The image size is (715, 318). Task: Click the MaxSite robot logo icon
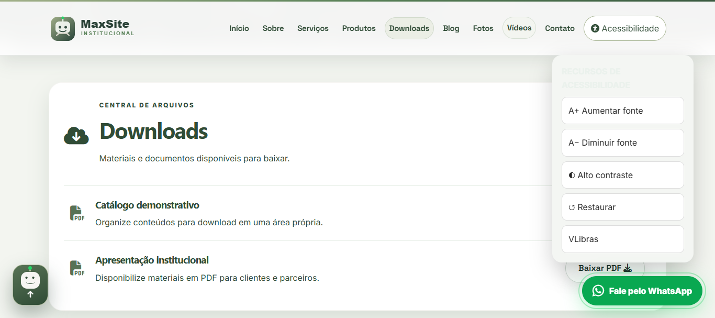click(x=63, y=28)
